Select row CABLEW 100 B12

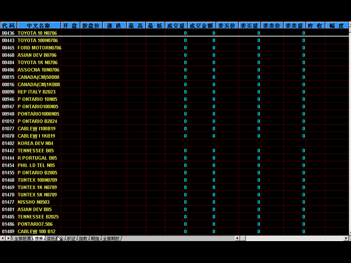(174, 231)
